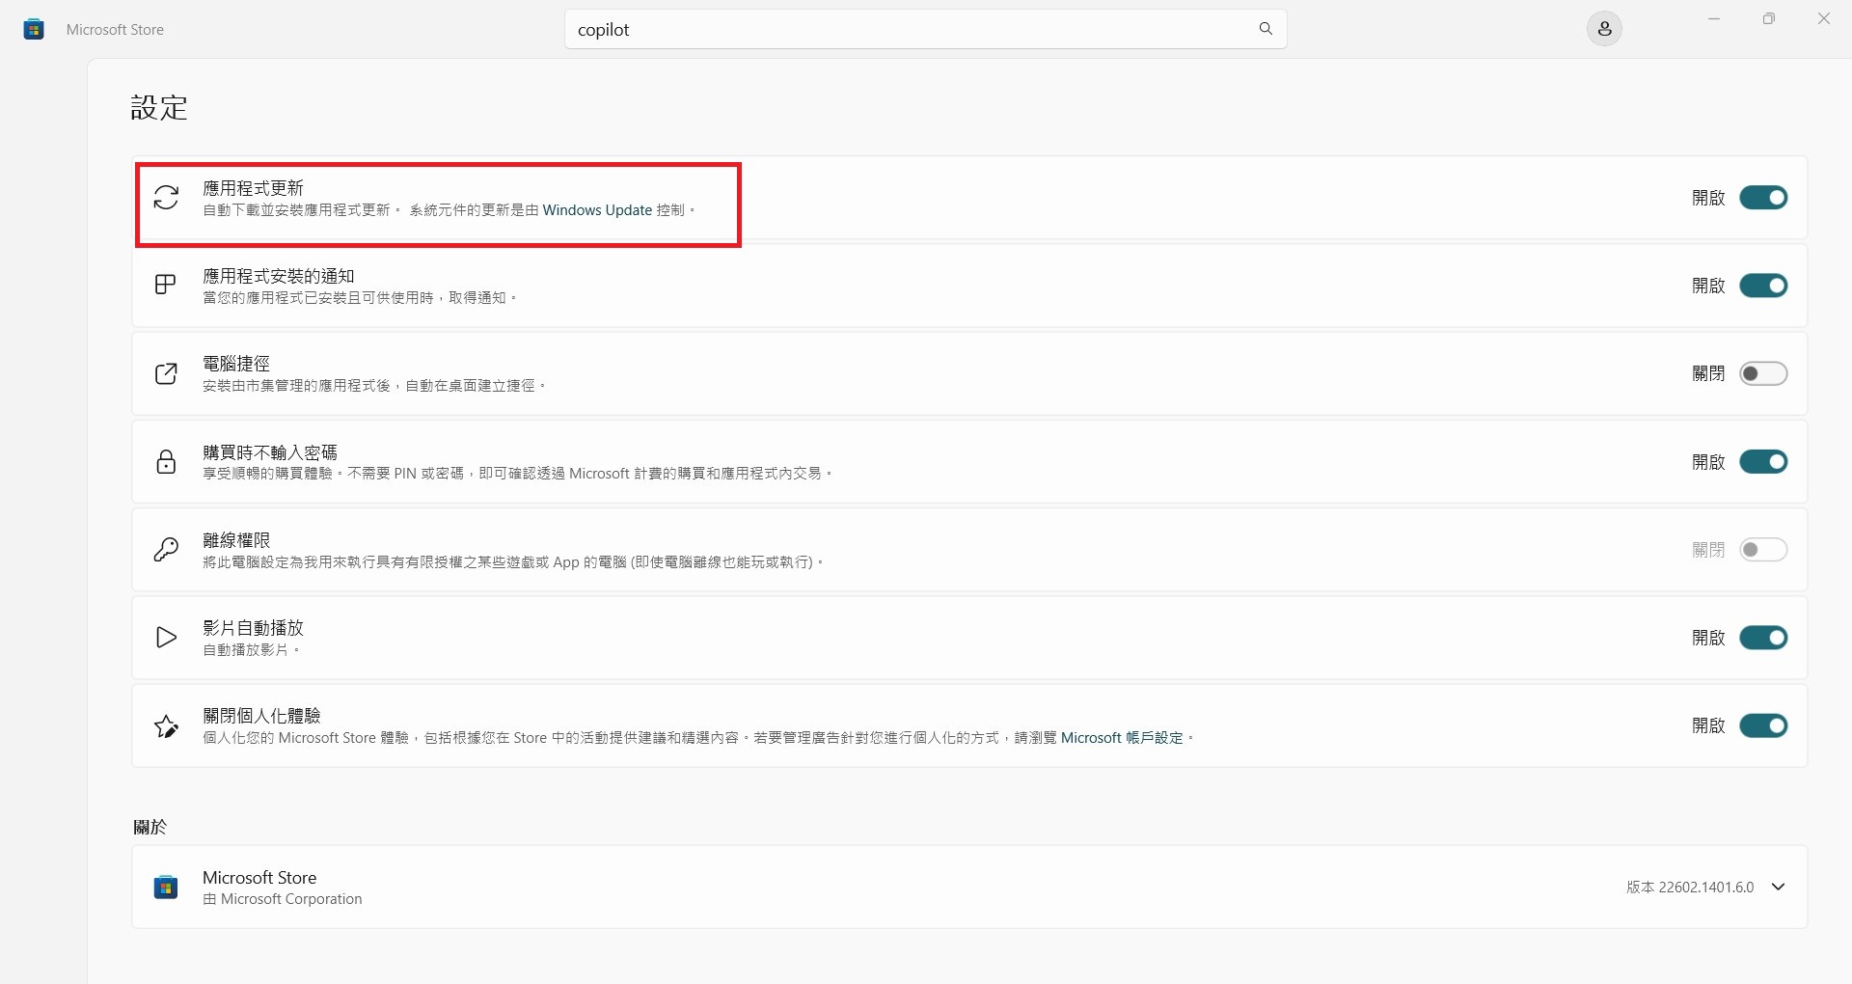
Task: Click the star icon beside 關閉個人化體驗
Action: 166,725
